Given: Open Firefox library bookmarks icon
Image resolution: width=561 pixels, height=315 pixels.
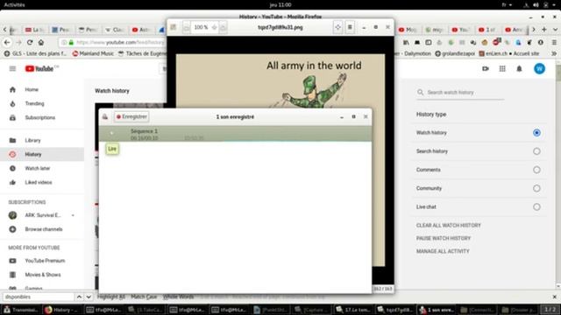Looking at the screenshot, I should [x=406, y=43].
